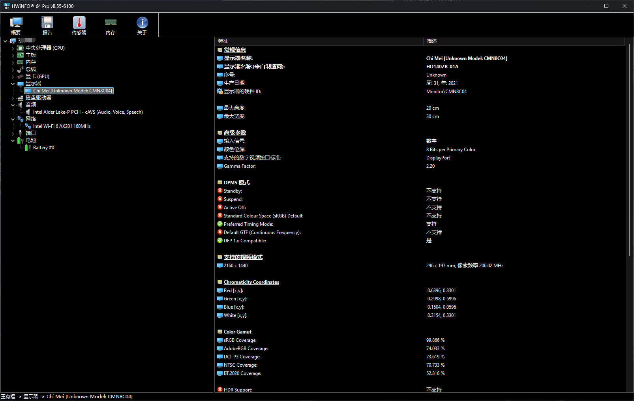Select Intel Alder Lake-P PCH audio device
Screen dimensions: 634x401
click(x=88, y=112)
